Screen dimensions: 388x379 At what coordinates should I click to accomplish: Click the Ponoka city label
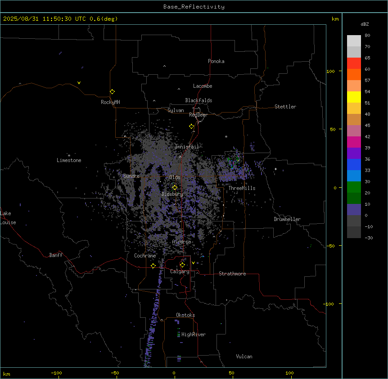click(216, 61)
